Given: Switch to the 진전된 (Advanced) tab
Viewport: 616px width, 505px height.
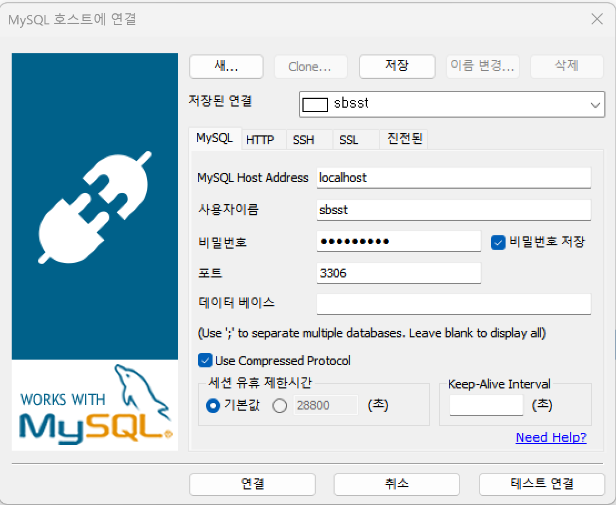Looking at the screenshot, I should coord(405,139).
